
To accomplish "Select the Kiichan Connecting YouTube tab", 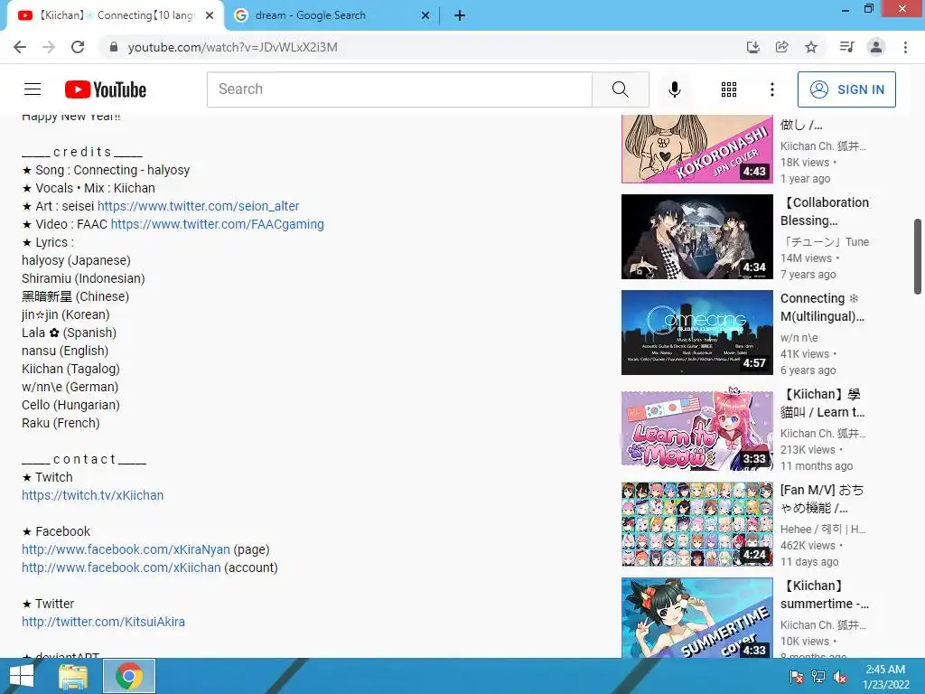I will [x=115, y=15].
